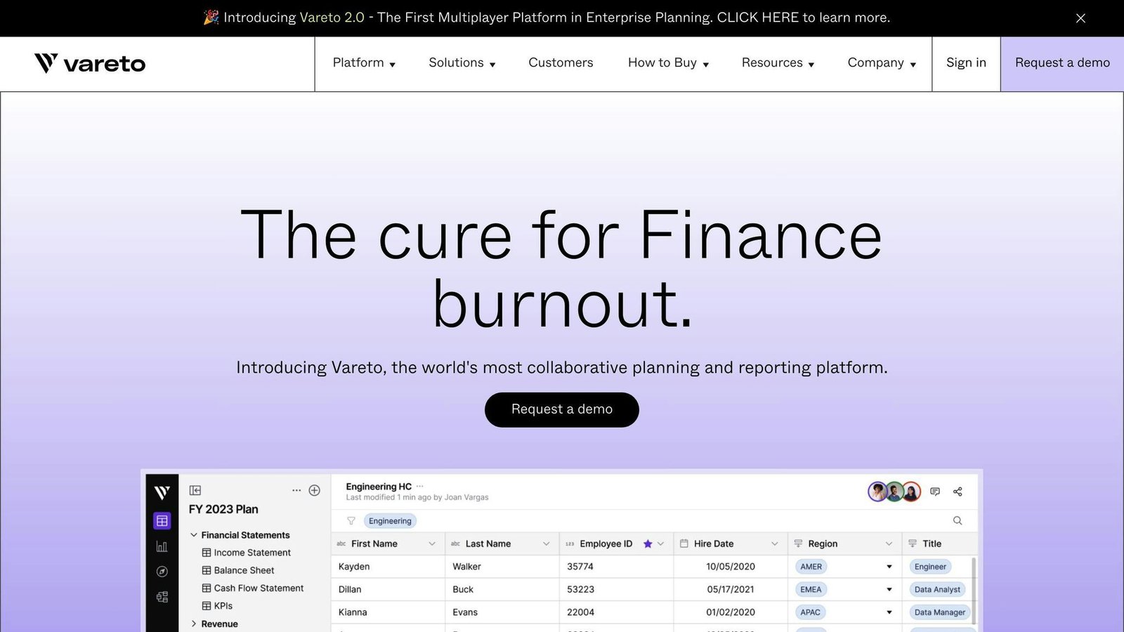Click the Vareto logo in the header
The width and height of the screenshot is (1124, 632).
click(90, 63)
